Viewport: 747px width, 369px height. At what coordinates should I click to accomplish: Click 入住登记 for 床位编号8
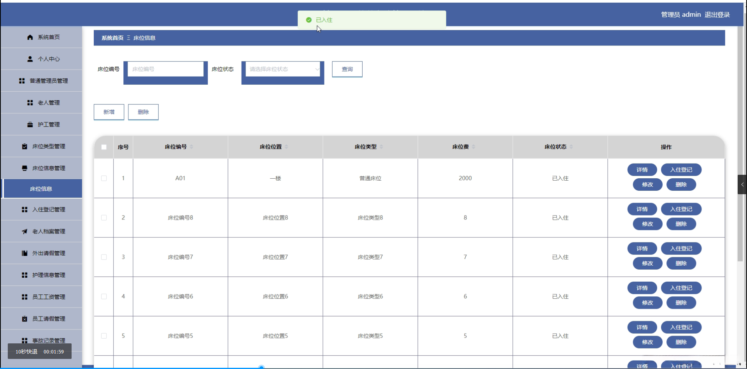coord(681,209)
